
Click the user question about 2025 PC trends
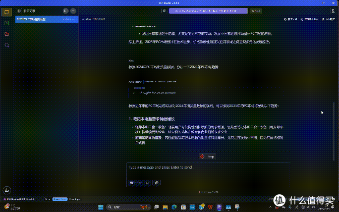click(174, 67)
